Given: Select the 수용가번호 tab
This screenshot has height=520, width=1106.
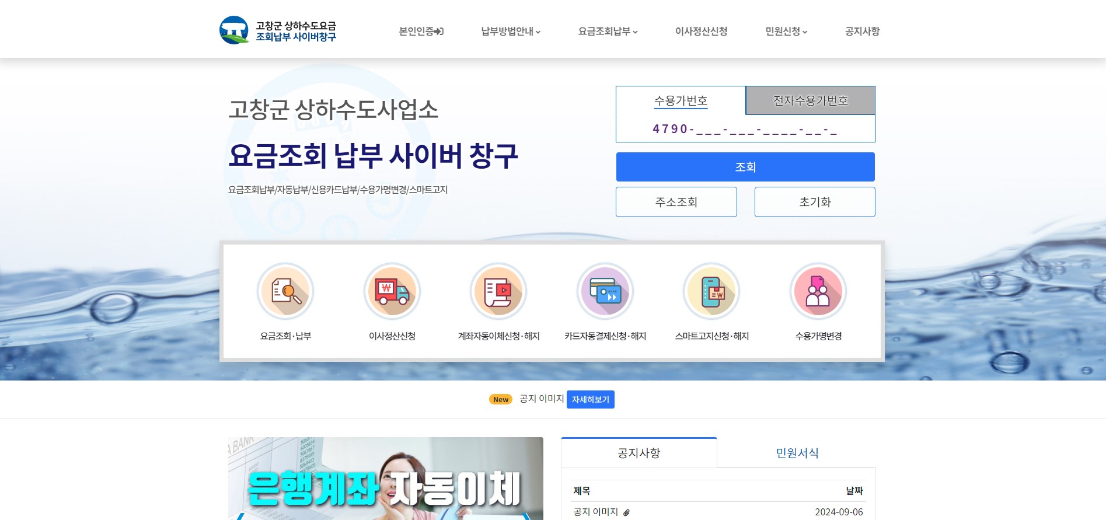Looking at the screenshot, I should point(681,101).
